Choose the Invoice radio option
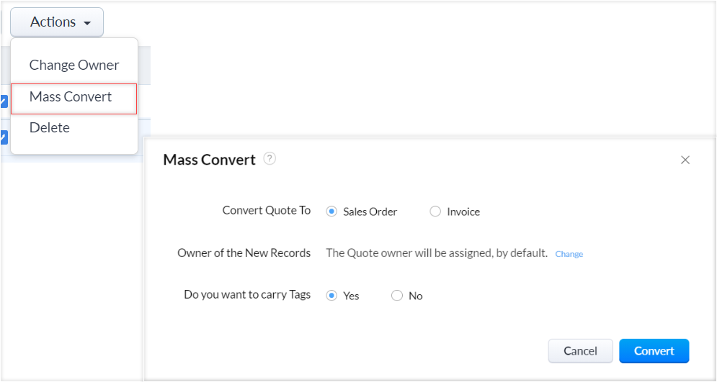This screenshot has width=717, height=382. (x=435, y=212)
